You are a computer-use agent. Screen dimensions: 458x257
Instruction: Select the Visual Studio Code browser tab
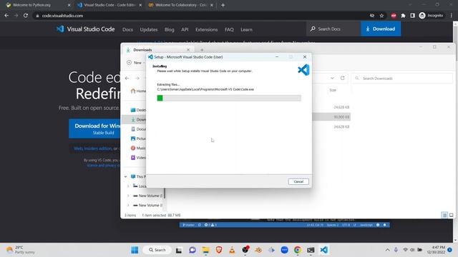109,5
